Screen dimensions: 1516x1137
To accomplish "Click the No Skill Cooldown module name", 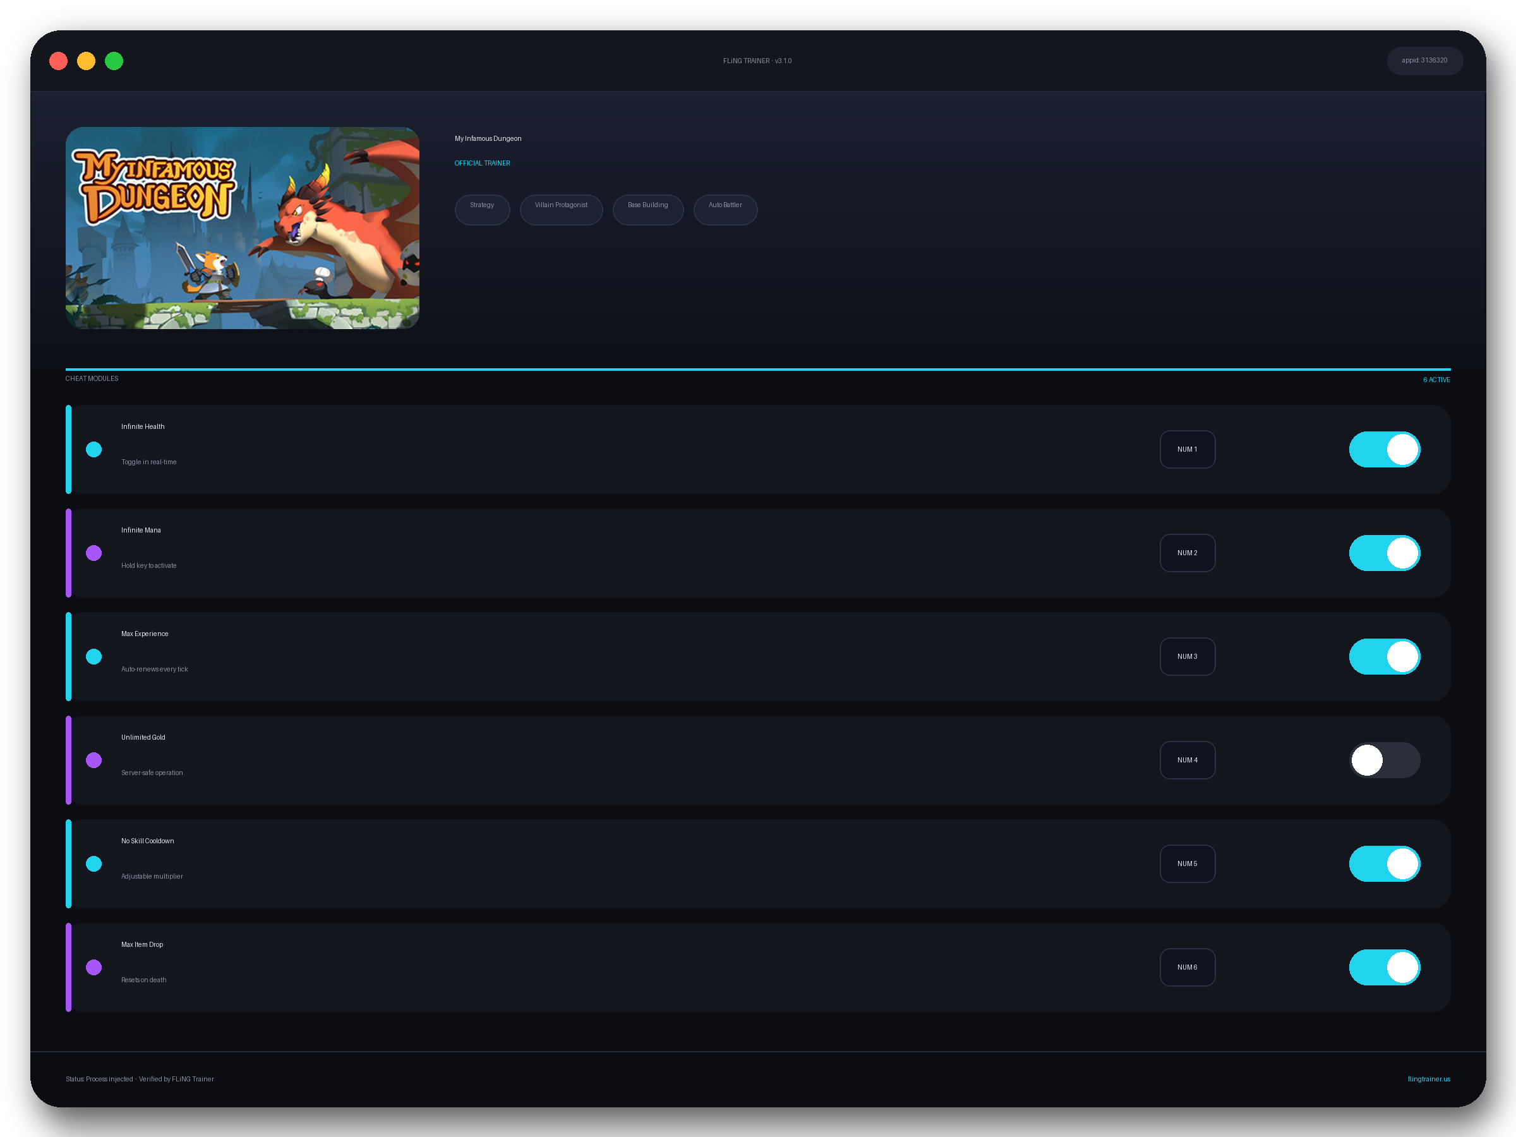I will [x=147, y=840].
